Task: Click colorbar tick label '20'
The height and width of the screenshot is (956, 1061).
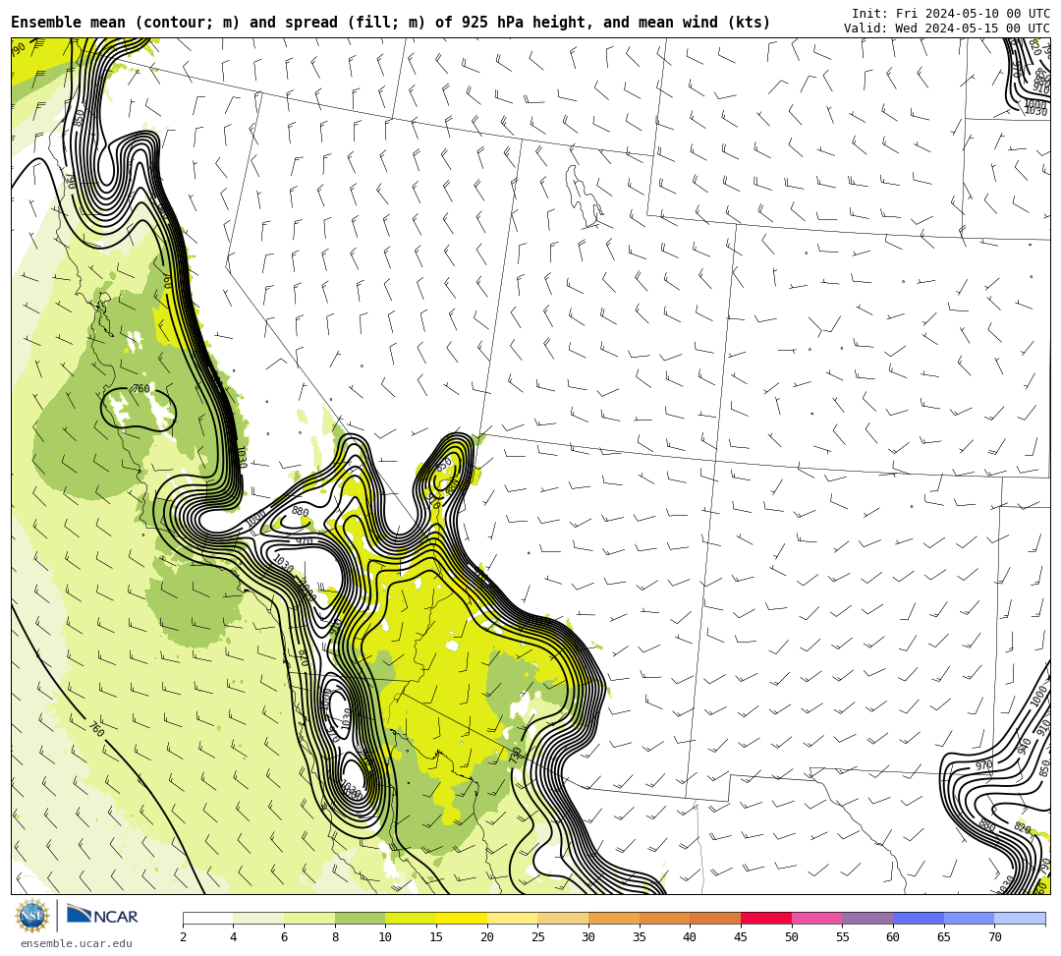Action: [487, 937]
